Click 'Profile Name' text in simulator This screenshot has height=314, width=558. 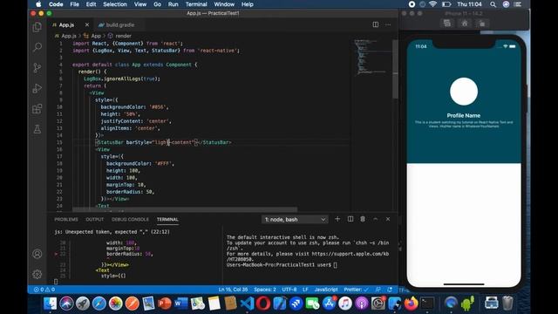point(464,115)
